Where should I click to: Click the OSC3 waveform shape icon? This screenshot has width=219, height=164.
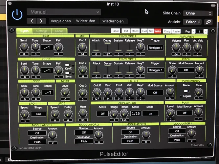coord(47,93)
